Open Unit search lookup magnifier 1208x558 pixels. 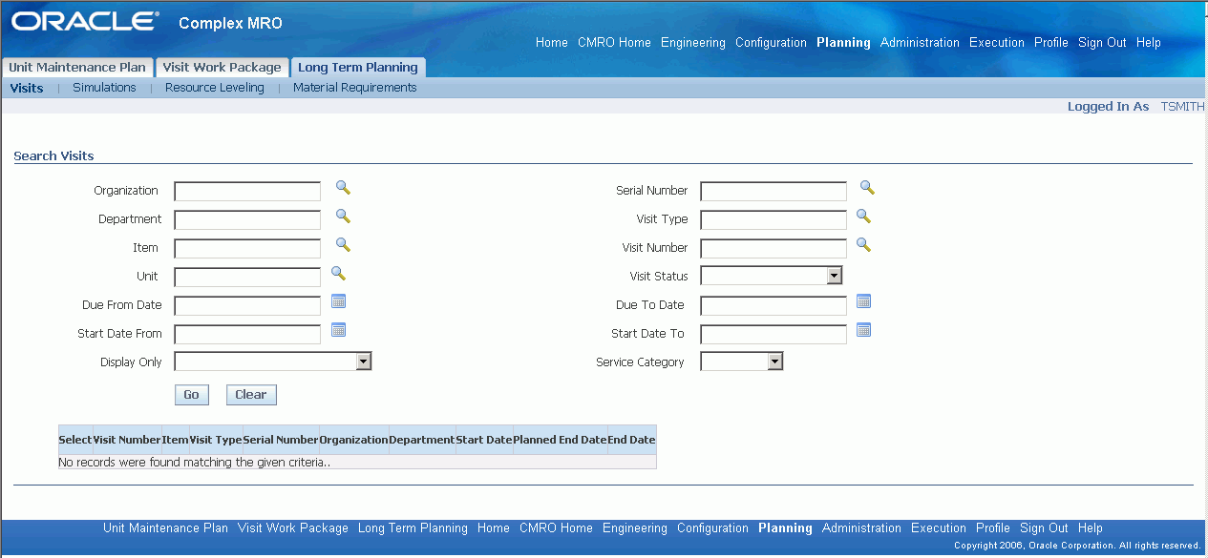click(x=338, y=274)
